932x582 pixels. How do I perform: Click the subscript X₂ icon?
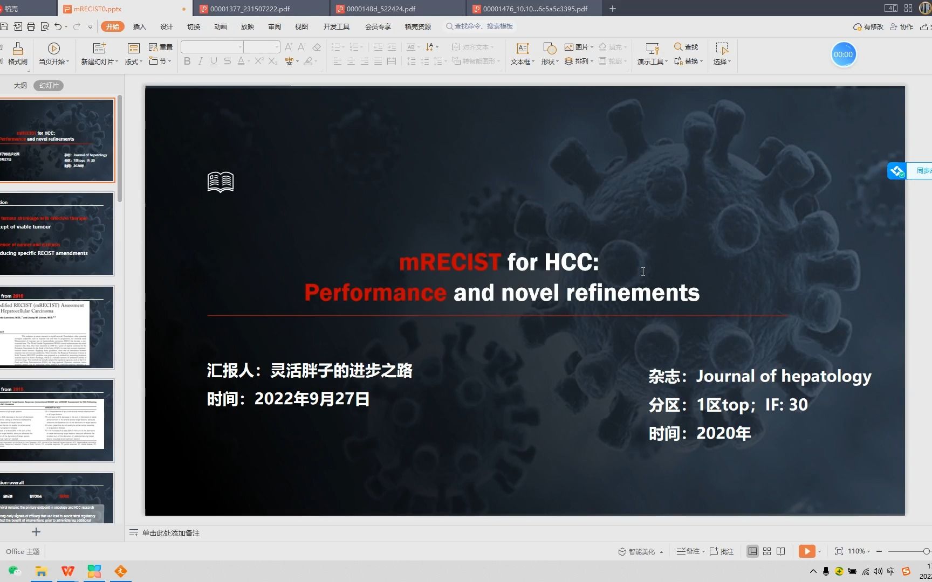[x=273, y=61]
